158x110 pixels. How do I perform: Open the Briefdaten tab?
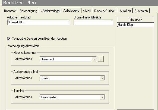click(141, 11)
